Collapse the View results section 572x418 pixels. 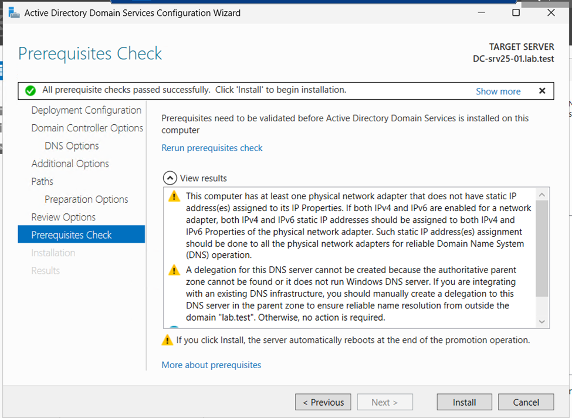[170, 178]
